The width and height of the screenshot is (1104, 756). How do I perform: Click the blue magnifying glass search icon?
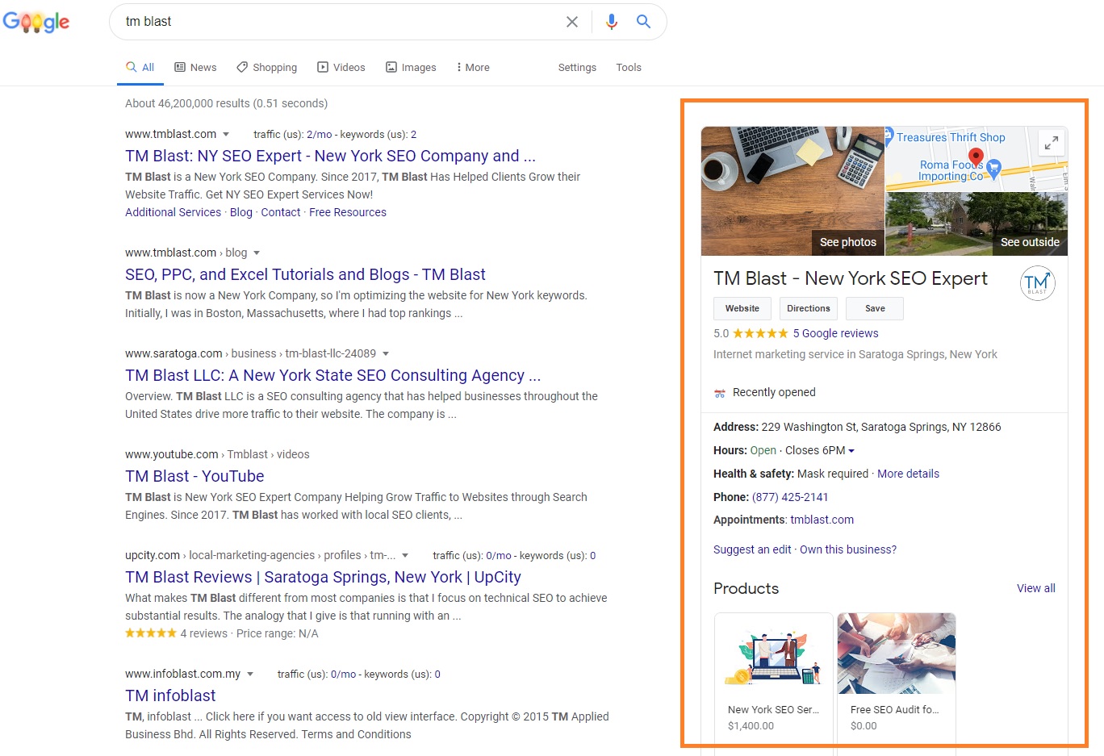click(x=643, y=22)
